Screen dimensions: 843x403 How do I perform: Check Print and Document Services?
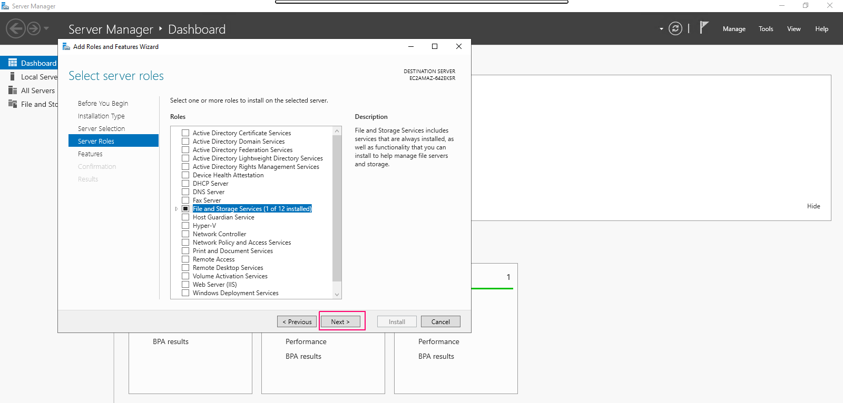185,251
